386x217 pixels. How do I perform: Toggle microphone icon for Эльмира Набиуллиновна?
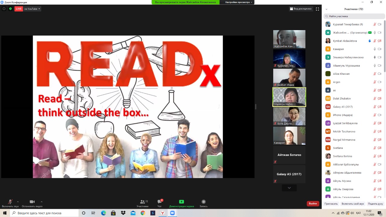(x=375, y=57)
